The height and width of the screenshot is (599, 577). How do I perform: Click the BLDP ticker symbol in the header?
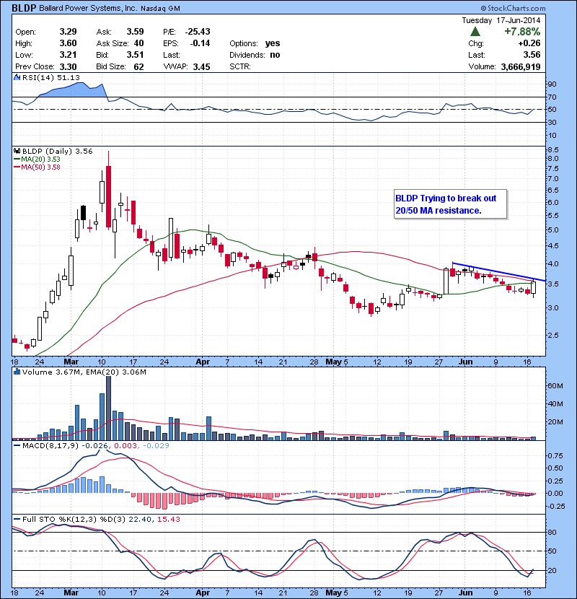tap(24, 8)
